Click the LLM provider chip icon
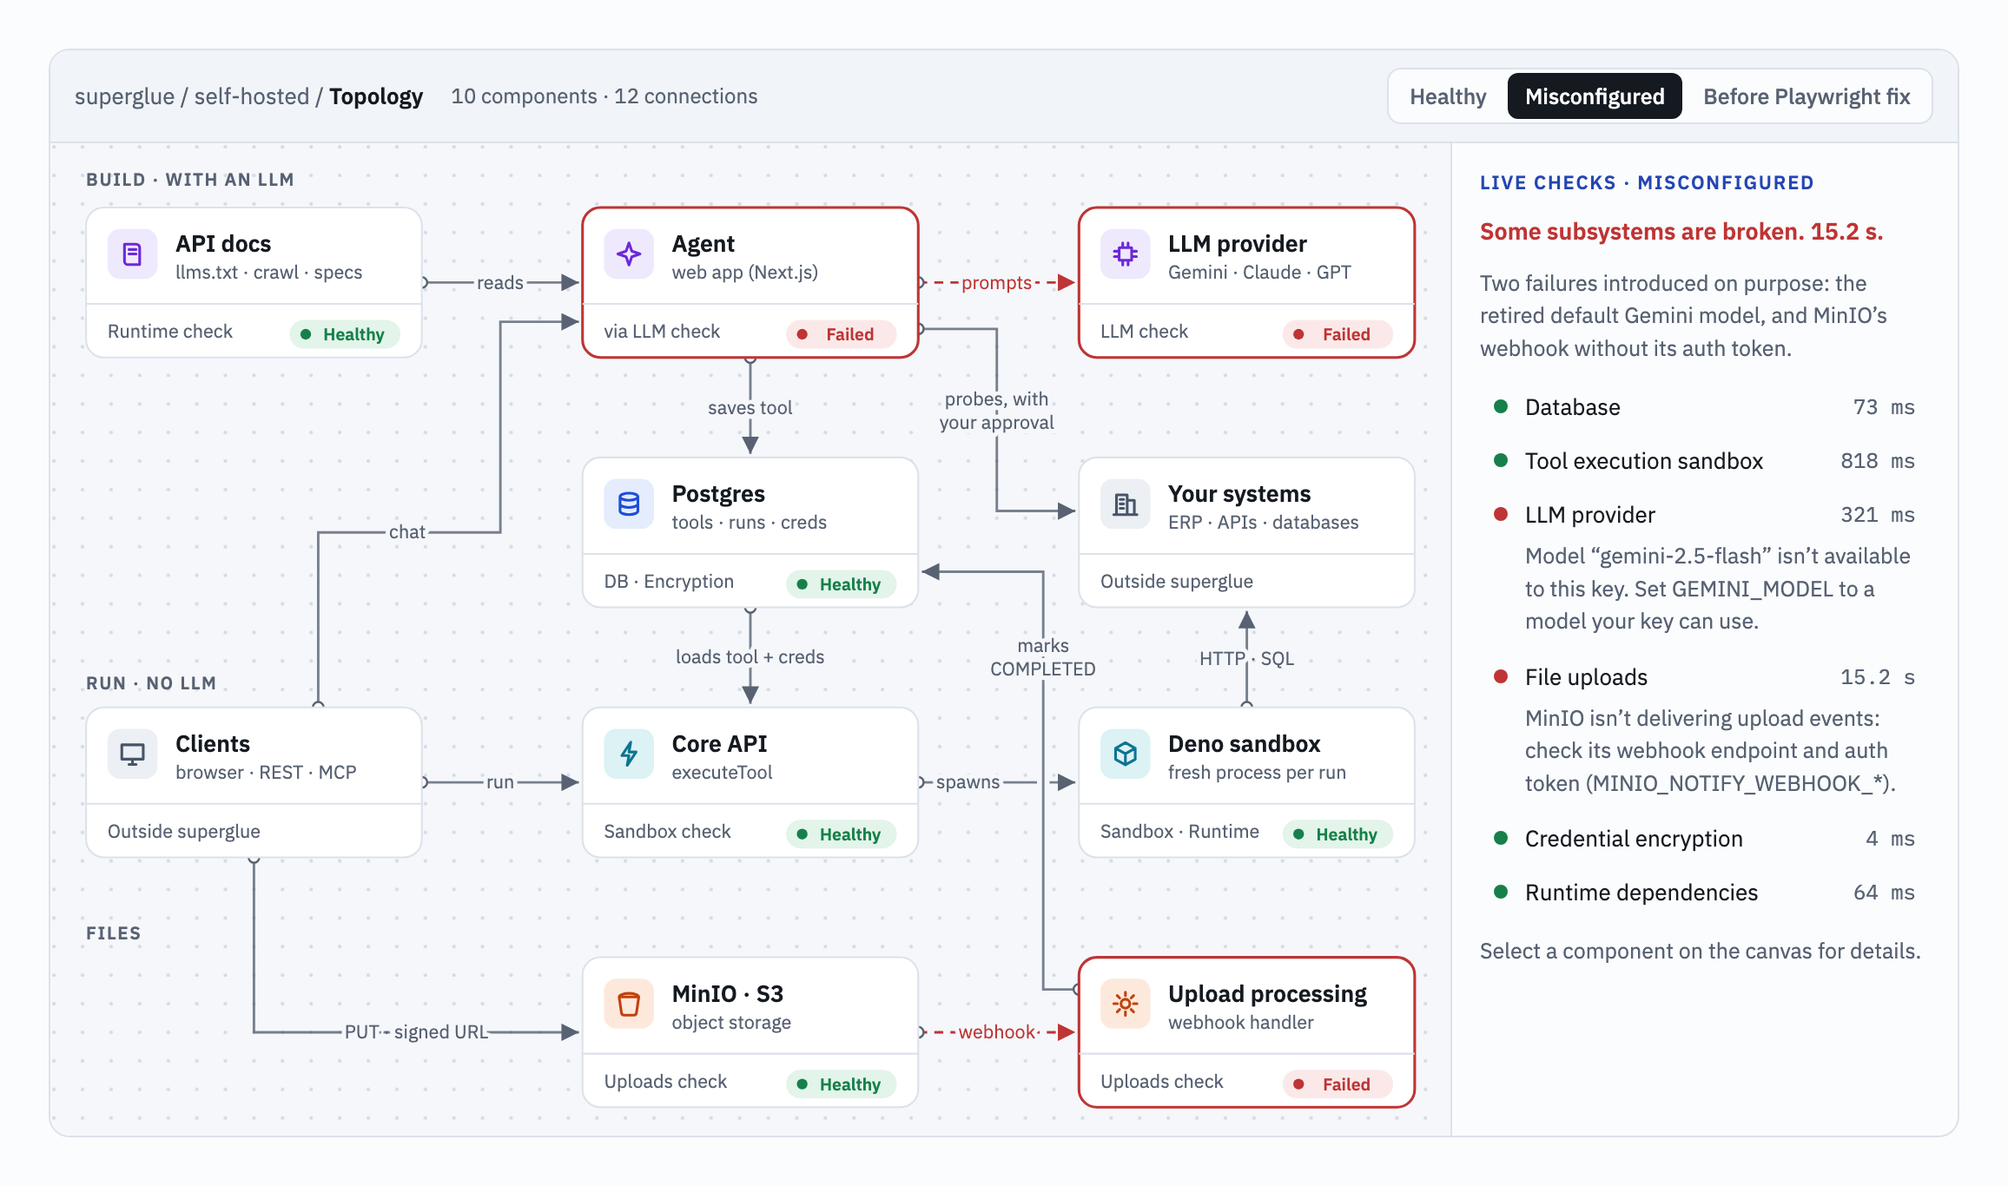The height and width of the screenshot is (1186, 2008). coord(1126,254)
